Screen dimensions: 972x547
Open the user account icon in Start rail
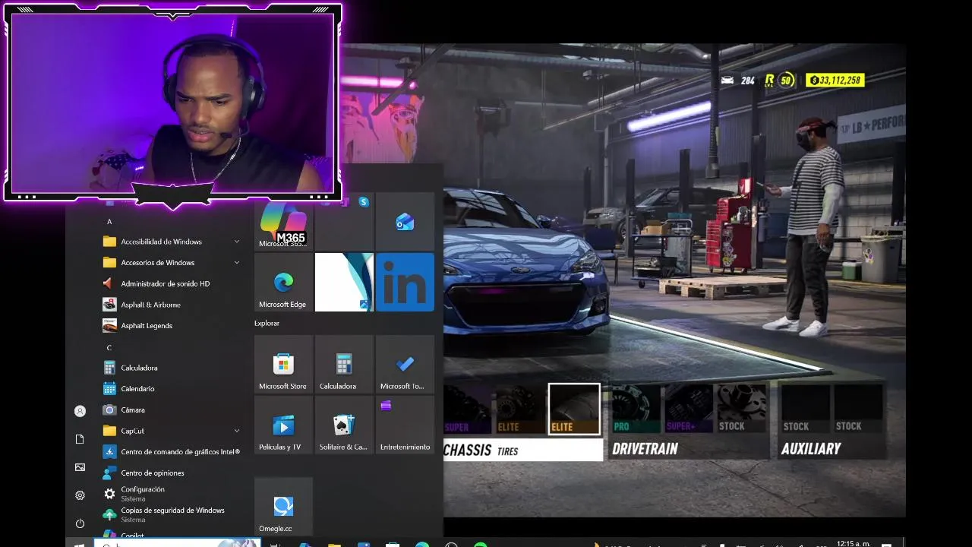(x=80, y=411)
